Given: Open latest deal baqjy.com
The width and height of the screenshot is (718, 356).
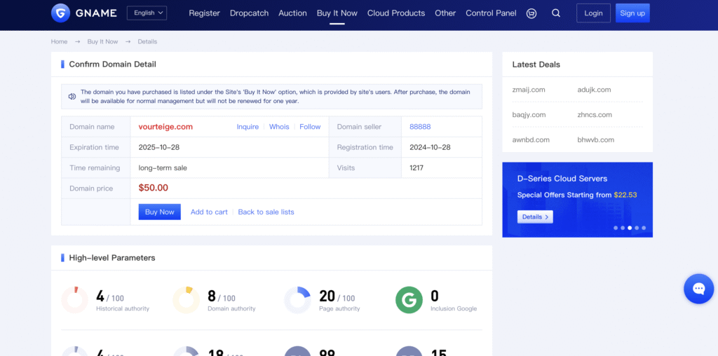Looking at the screenshot, I should (529, 115).
